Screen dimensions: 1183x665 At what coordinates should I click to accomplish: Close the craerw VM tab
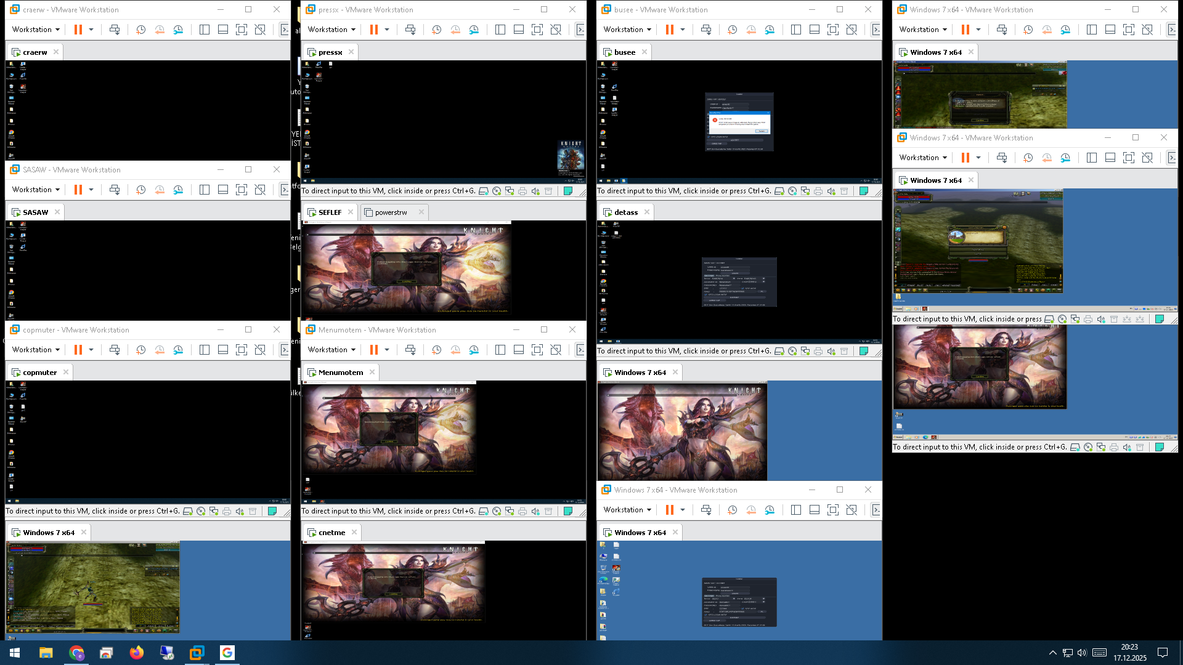click(x=56, y=52)
